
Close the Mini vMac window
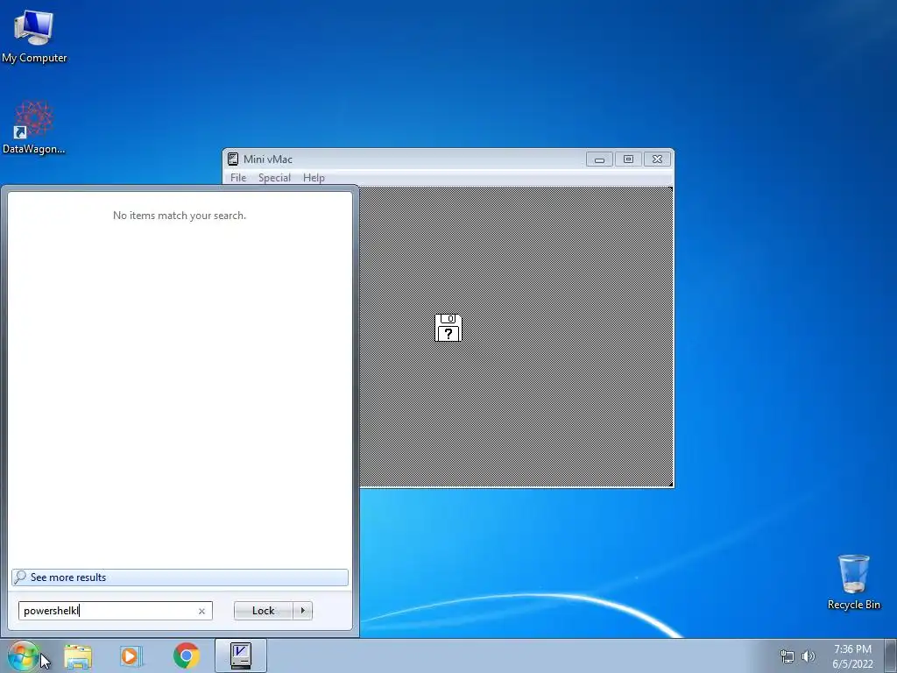(657, 159)
